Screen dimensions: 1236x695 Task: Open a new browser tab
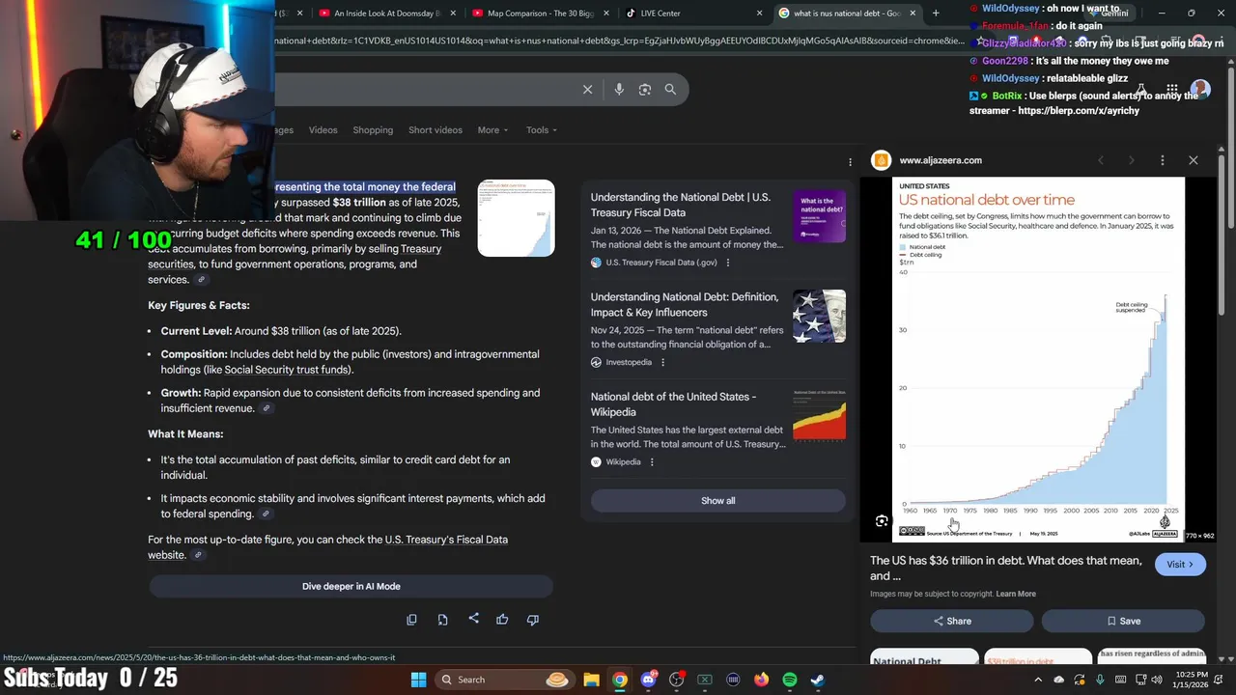coord(936,14)
